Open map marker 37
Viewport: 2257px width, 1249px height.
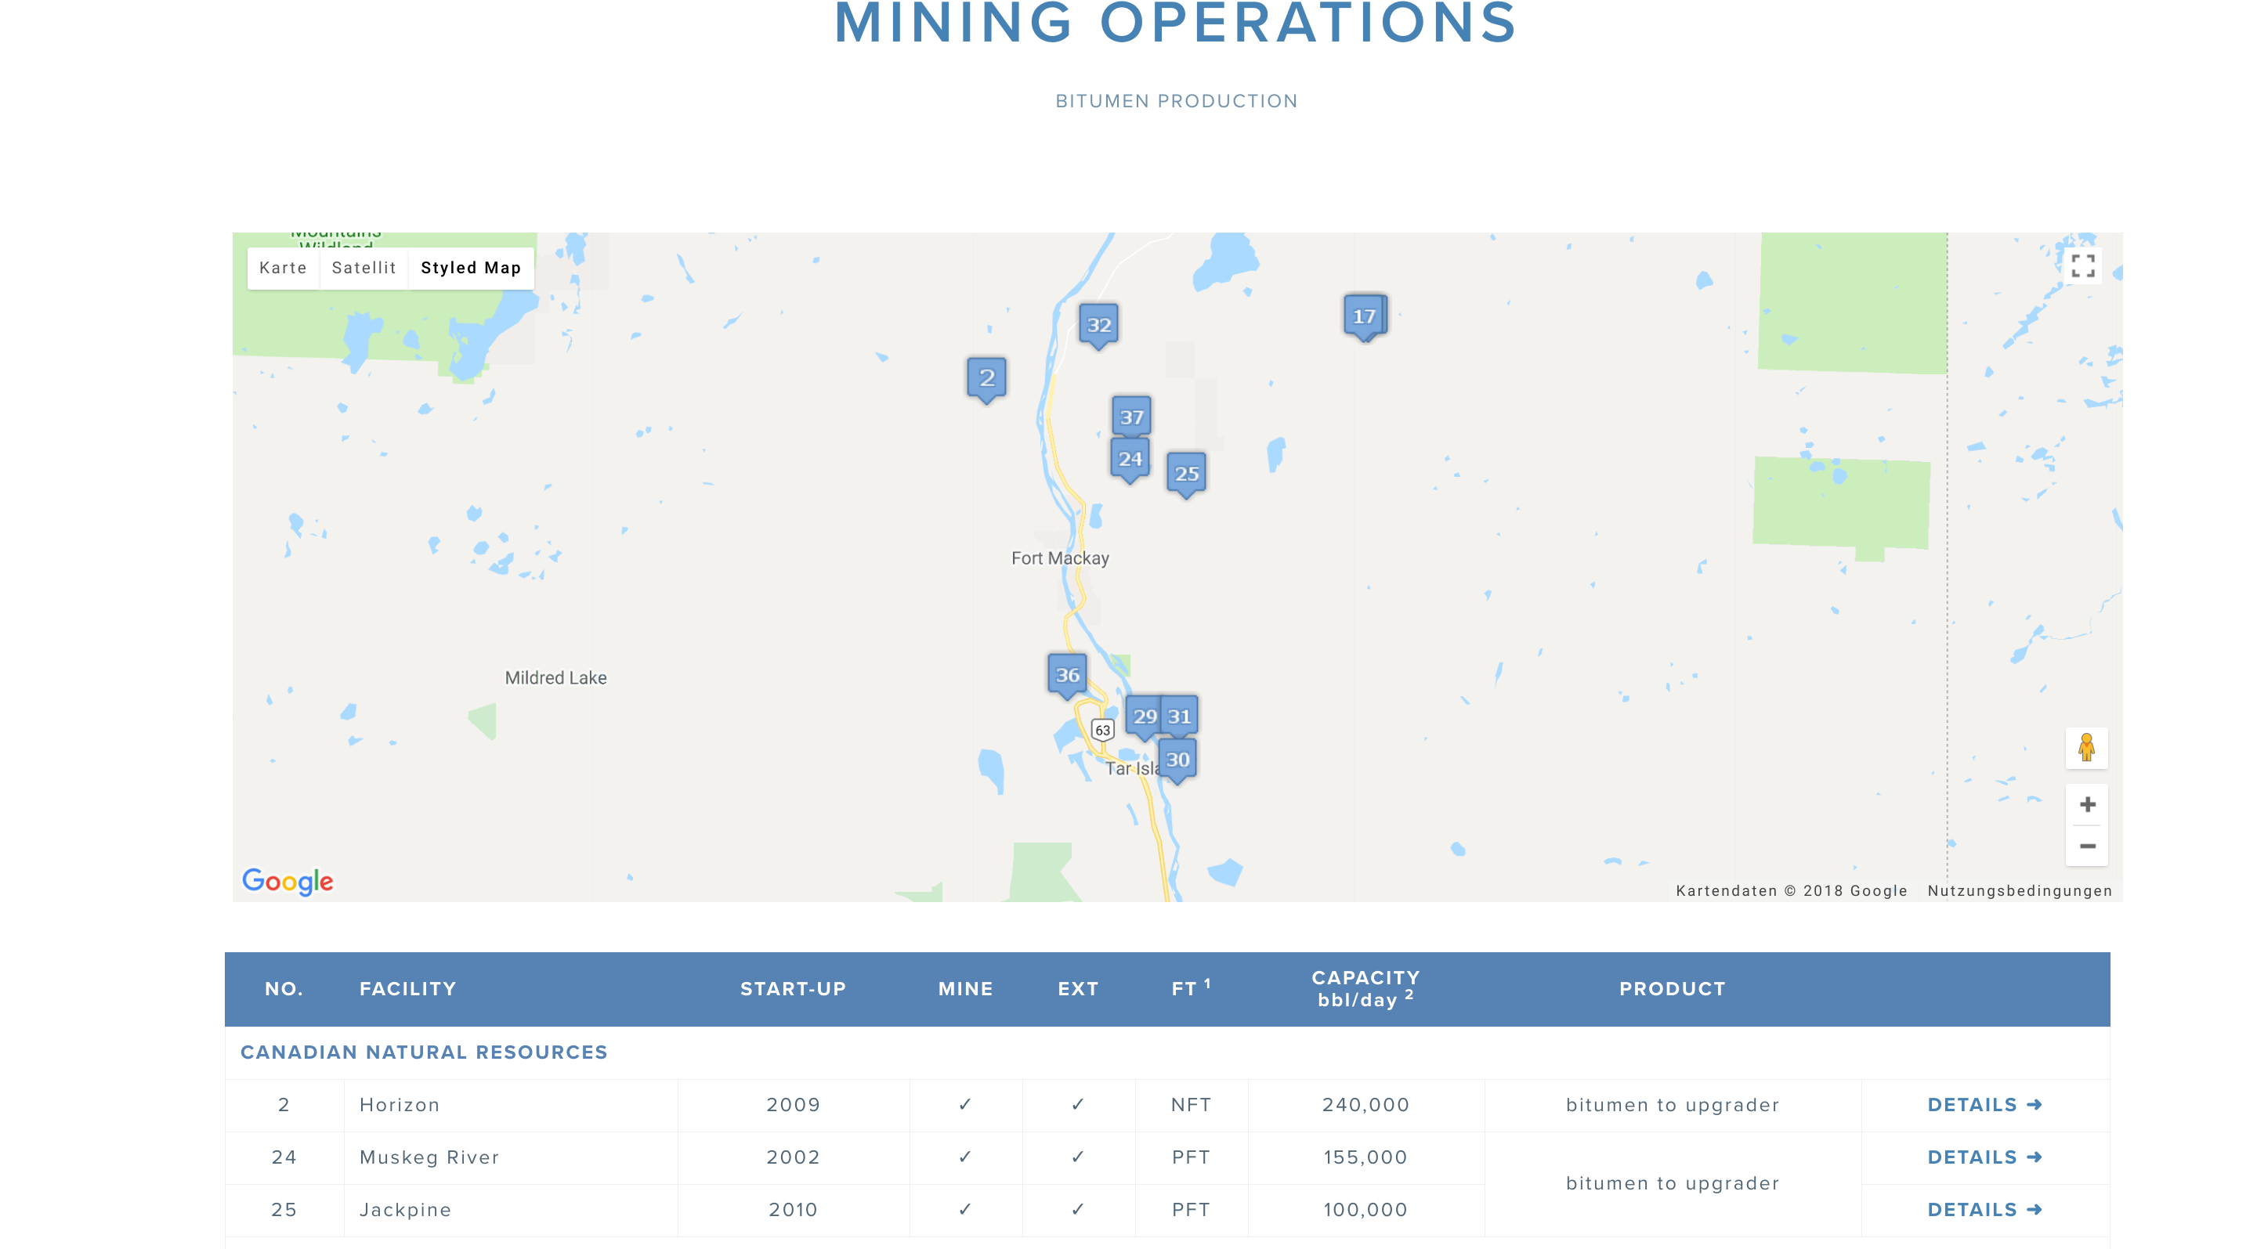click(x=1131, y=416)
